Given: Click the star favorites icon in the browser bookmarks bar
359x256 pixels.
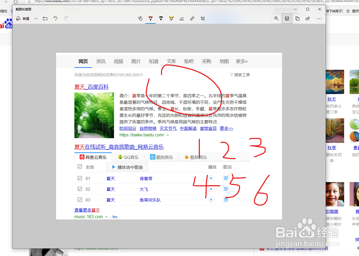Looking at the screenshot, I should [x=348, y=11].
